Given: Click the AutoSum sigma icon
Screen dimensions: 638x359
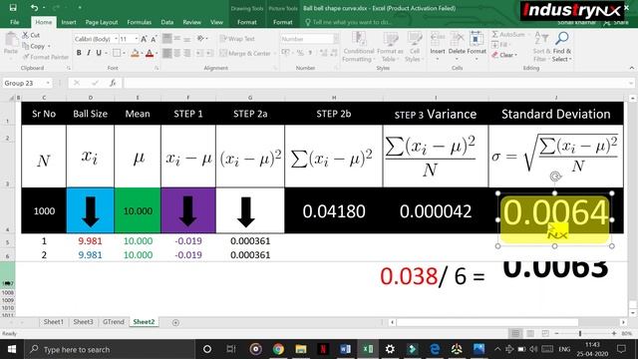Looking at the screenshot, I should (495, 35).
